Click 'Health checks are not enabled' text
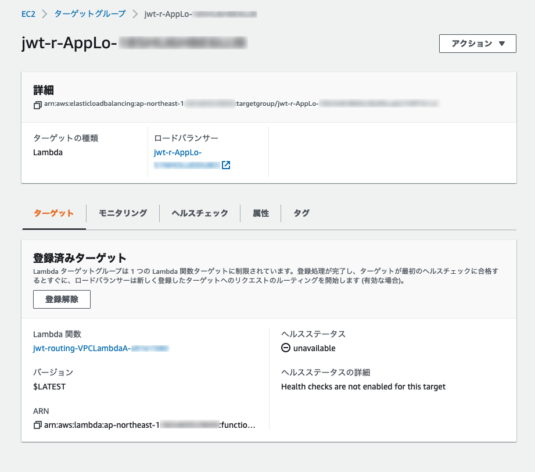The width and height of the screenshot is (535, 472). (x=364, y=387)
